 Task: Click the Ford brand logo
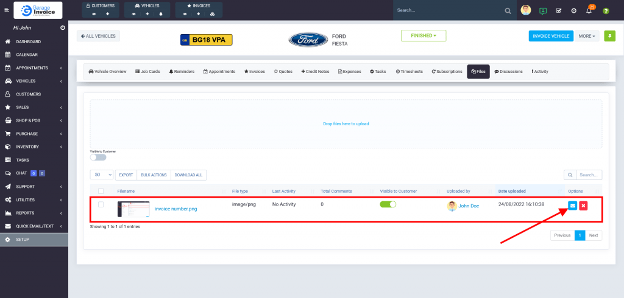(308, 40)
